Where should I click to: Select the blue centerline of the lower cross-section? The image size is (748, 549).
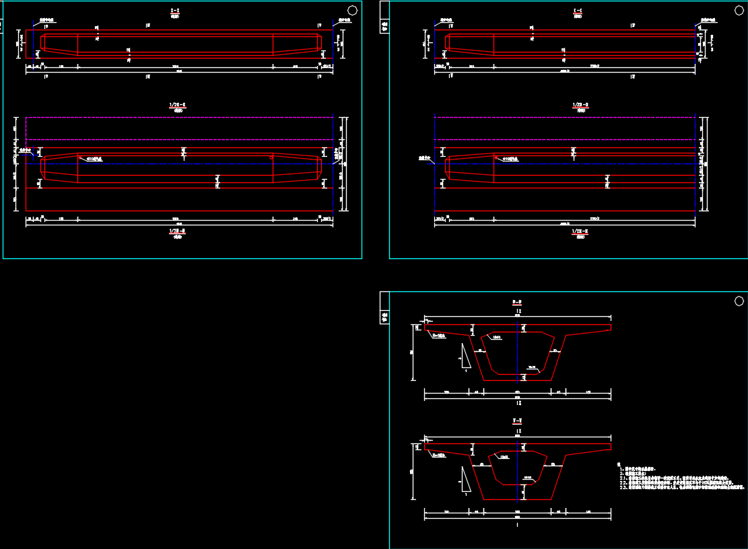point(518,471)
